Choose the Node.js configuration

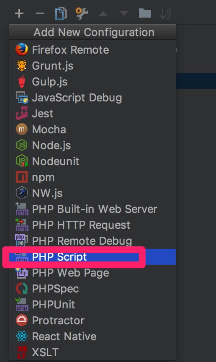coord(93,145)
